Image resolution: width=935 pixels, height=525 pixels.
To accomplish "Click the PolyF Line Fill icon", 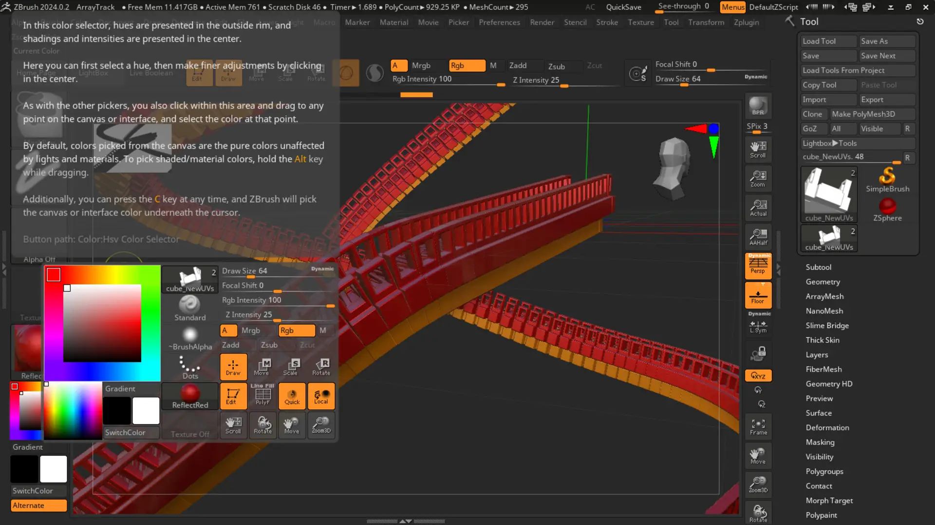I will click(x=262, y=396).
